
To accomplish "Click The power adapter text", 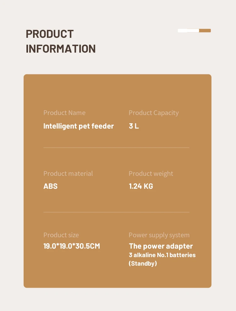I will 160,246.
